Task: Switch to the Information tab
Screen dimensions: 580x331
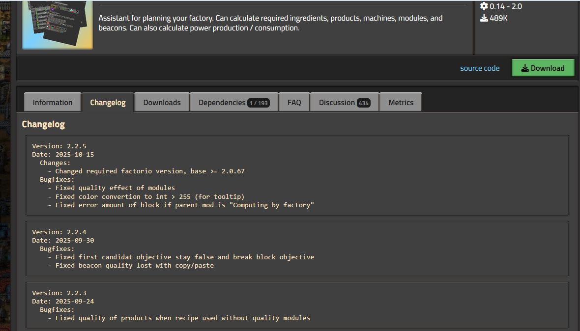Action: pyautogui.click(x=53, y=102)
